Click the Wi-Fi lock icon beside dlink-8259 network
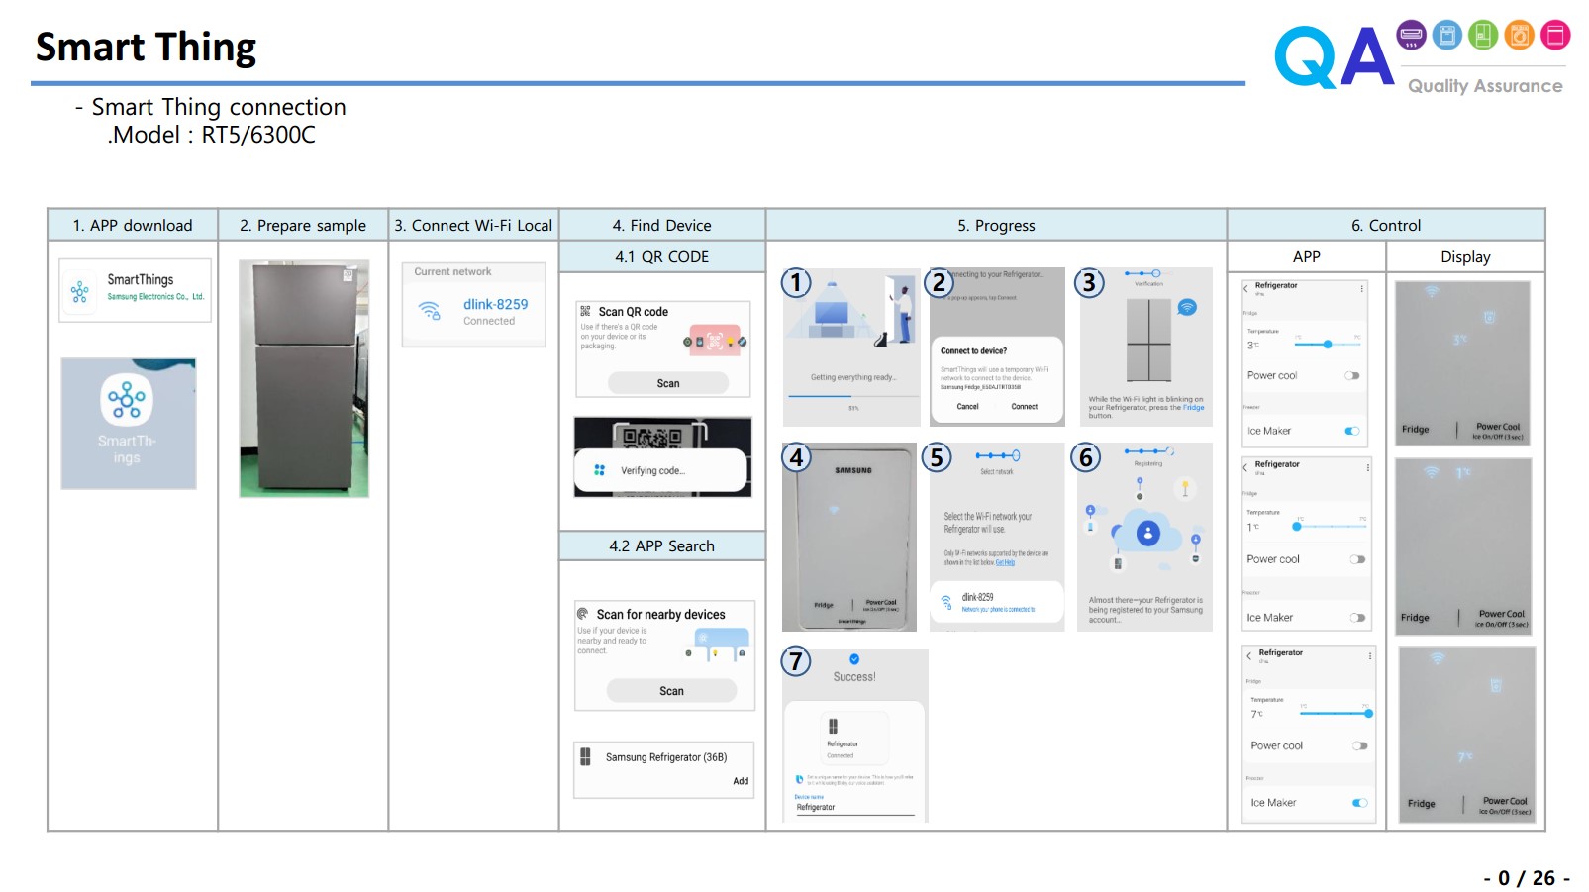Image resolution: width=1589 pixels, height=892 pixels. (x=946, y=602)
